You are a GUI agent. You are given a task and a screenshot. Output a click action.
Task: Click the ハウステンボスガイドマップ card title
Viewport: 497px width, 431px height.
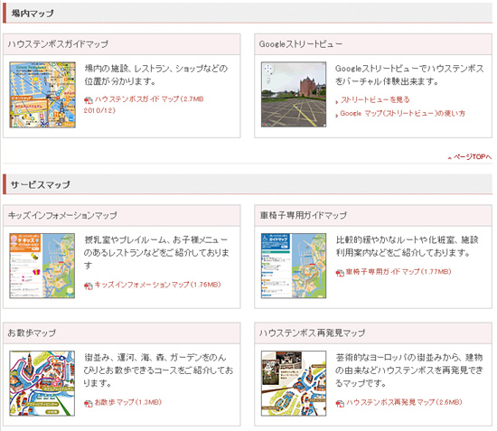58,44
